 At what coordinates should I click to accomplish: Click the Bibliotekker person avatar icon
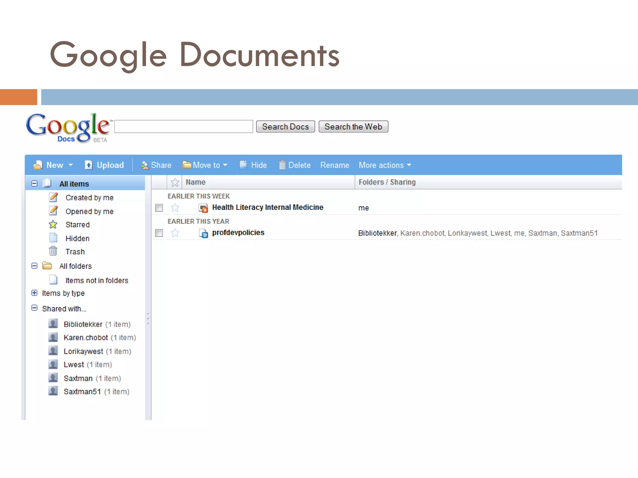tap(53, 324)
